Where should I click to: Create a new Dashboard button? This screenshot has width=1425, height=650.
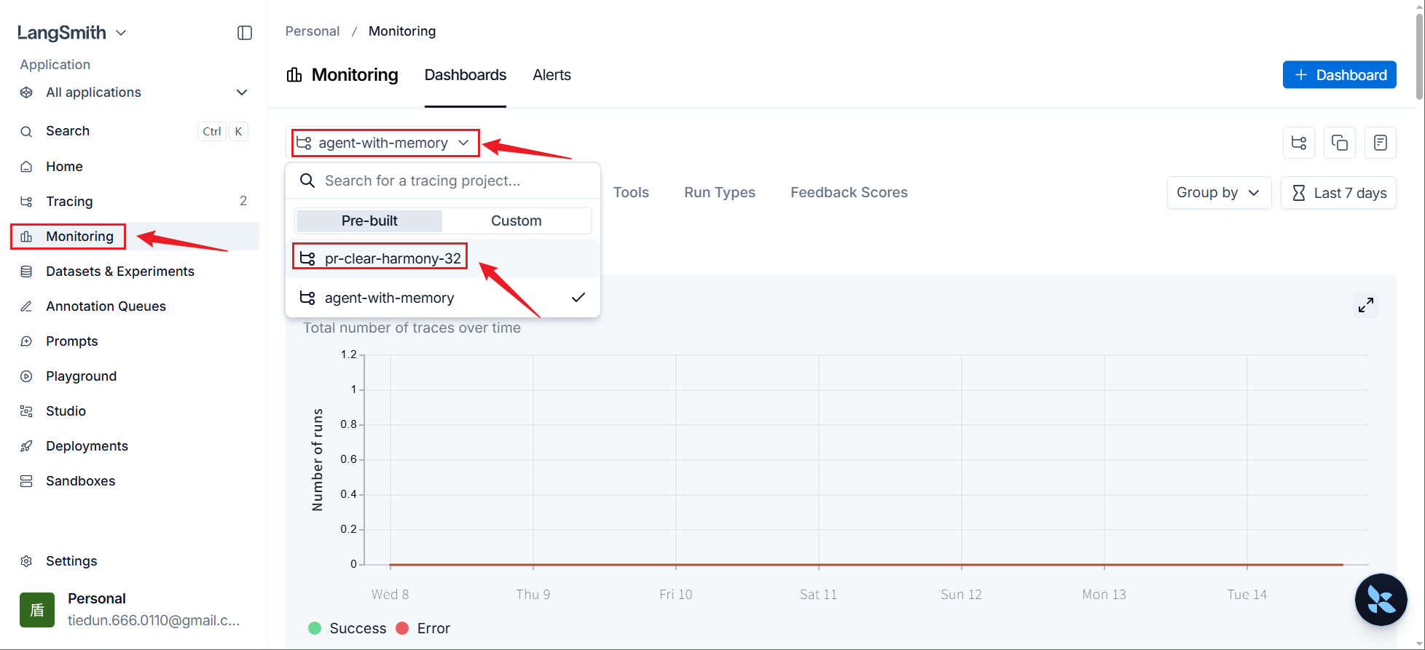(1339, 75)
